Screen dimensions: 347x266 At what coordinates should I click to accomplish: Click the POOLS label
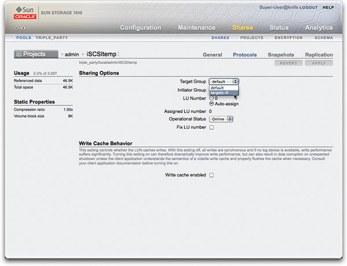24,38
